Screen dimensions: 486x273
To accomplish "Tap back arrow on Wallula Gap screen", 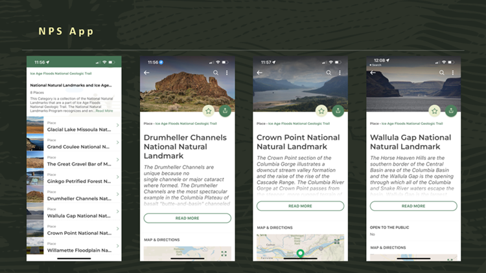I will tap(373, 73).
